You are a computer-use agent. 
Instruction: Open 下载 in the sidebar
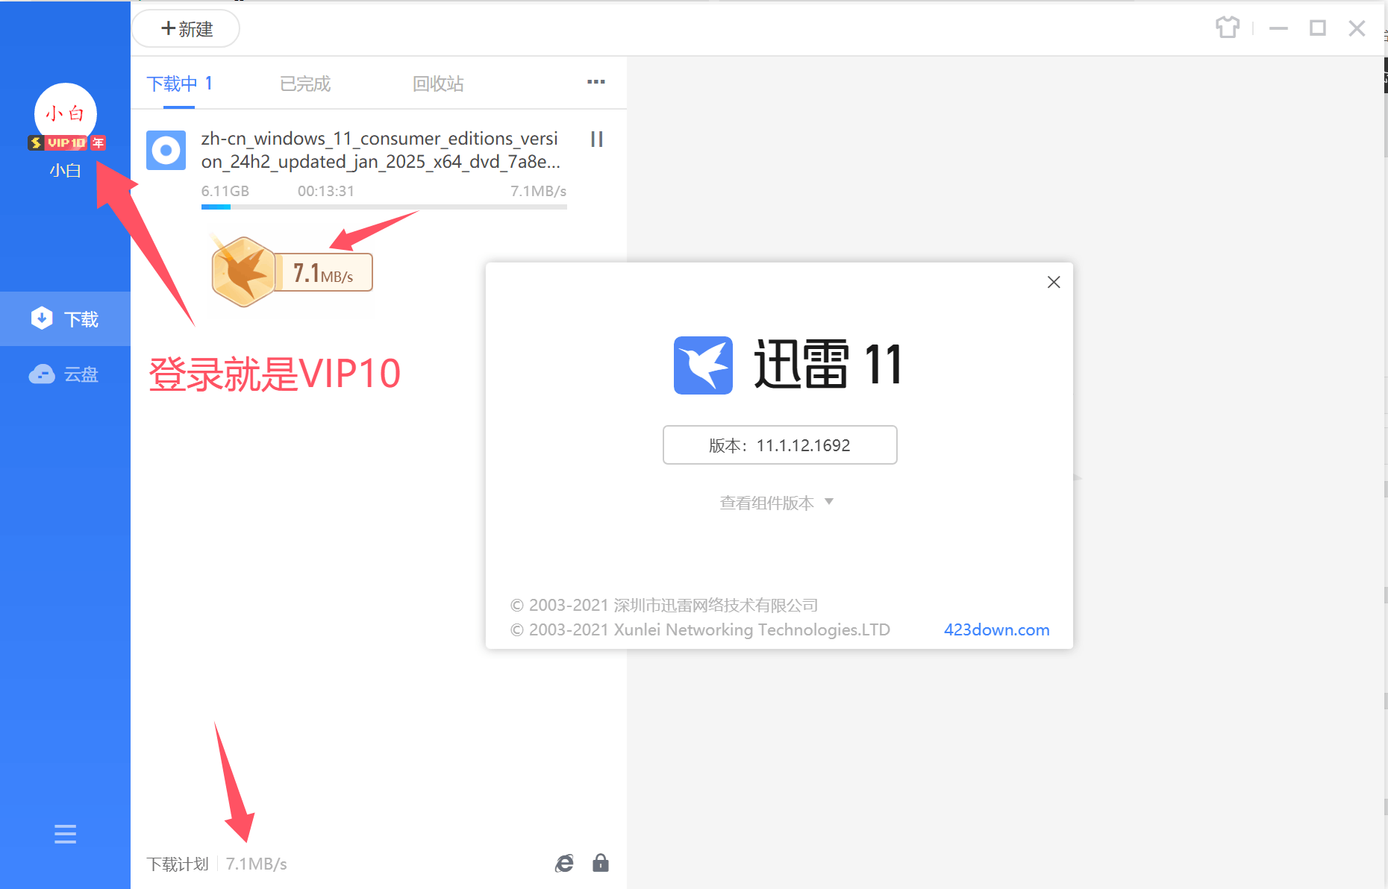(x=65, y=319)
